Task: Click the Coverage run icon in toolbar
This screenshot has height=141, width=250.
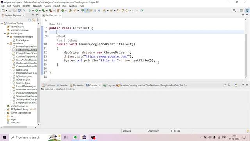Action: 43,11
